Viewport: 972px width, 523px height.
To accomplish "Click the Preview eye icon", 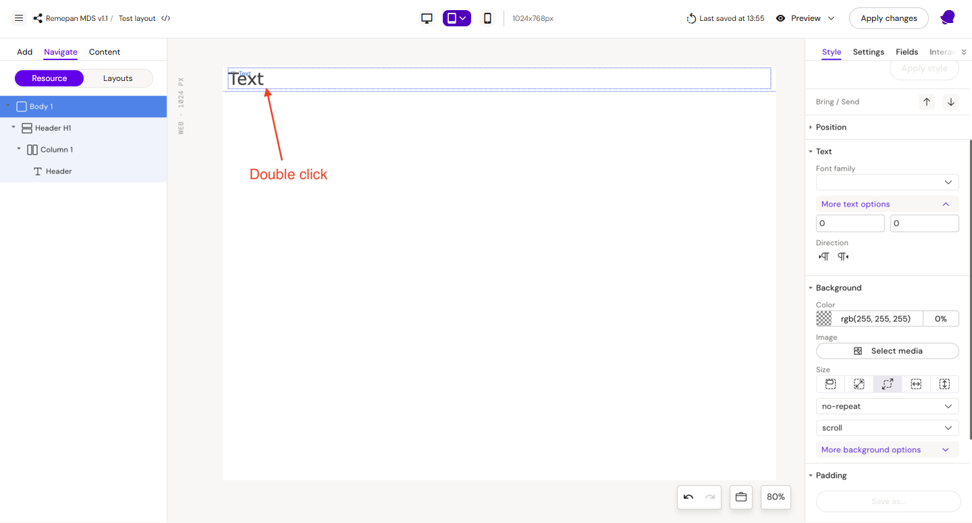I will point(780,18).
